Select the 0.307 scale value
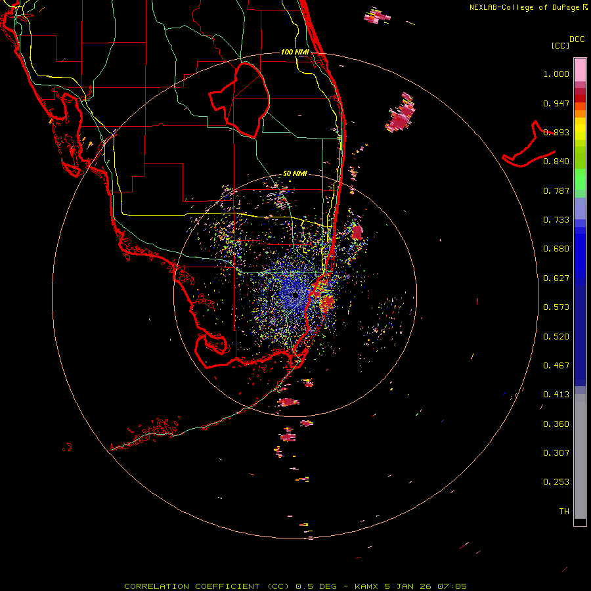The image size is (591, 591). pyautogui.click(x=556, y=453)
